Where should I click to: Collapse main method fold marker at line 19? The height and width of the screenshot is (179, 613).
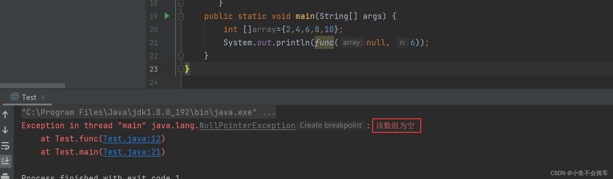(x=181, y=17)
